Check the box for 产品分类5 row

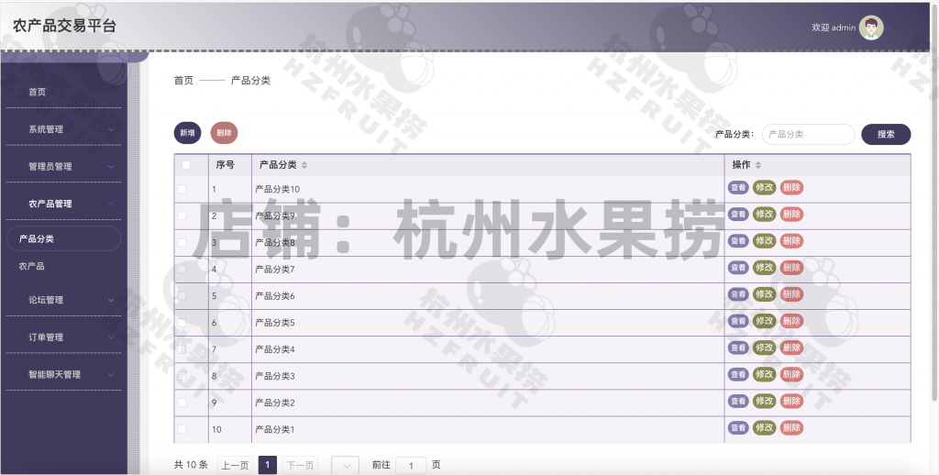coord(182,322)
